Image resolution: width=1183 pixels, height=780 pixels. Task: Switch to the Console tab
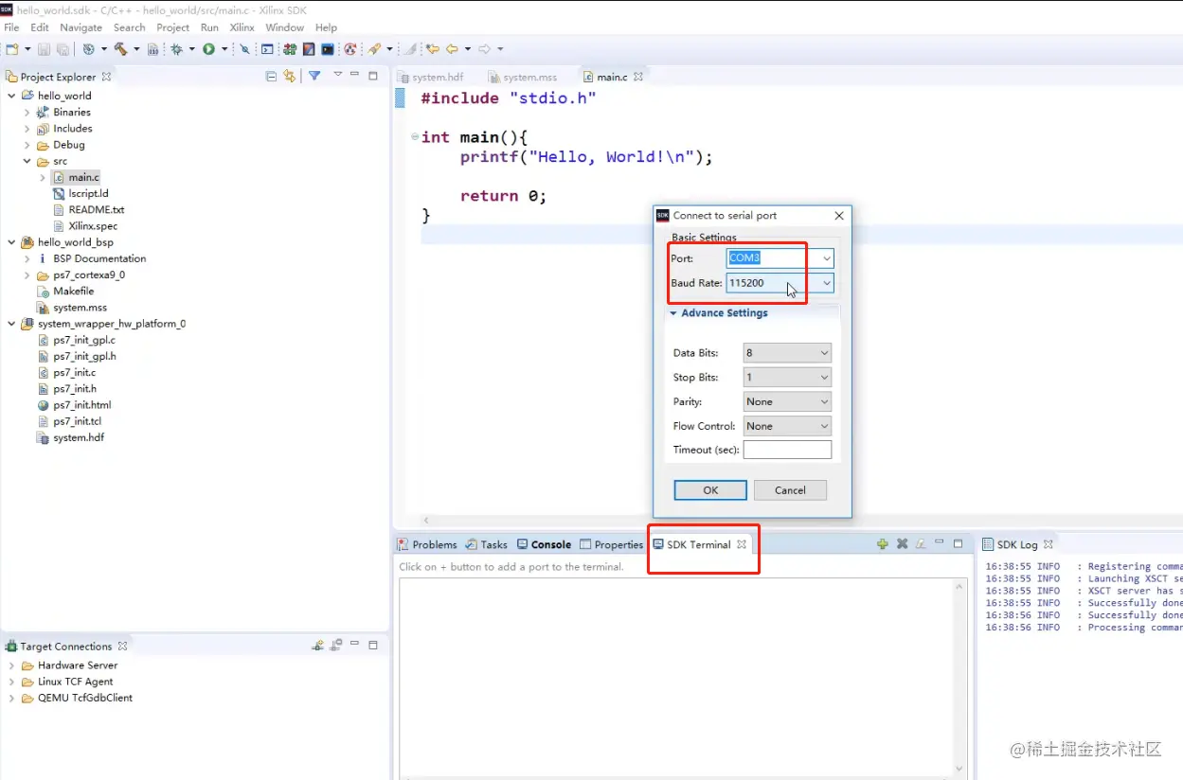545,544
